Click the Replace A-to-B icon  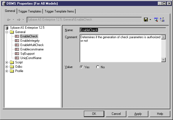click(x=162, y=20)
